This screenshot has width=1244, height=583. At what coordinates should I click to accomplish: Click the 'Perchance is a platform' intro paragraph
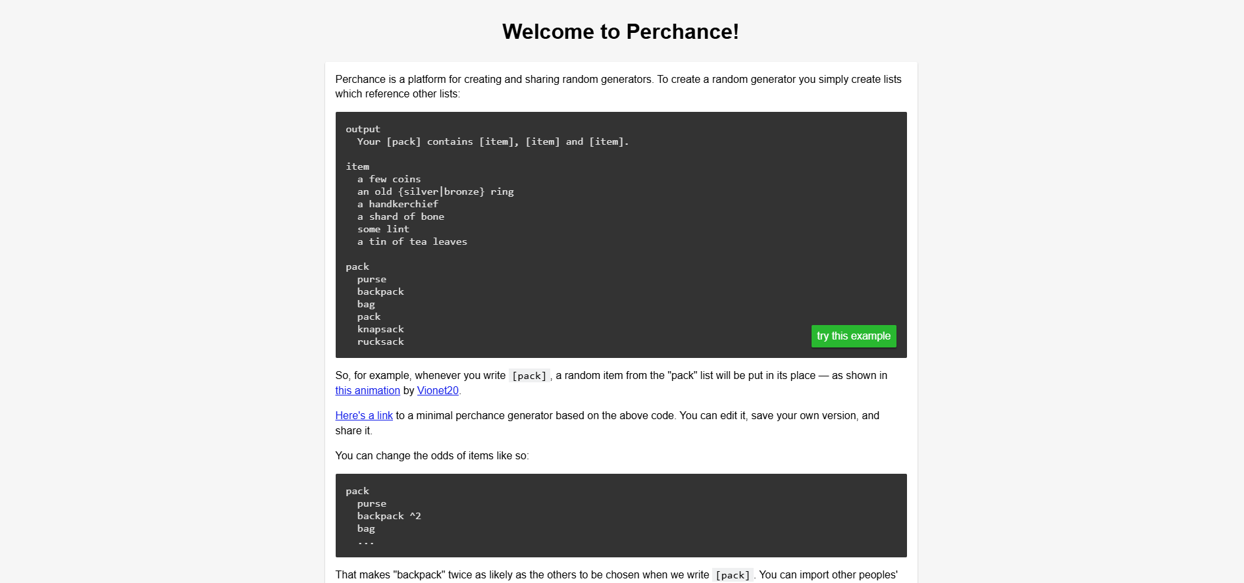pos(618,86)
